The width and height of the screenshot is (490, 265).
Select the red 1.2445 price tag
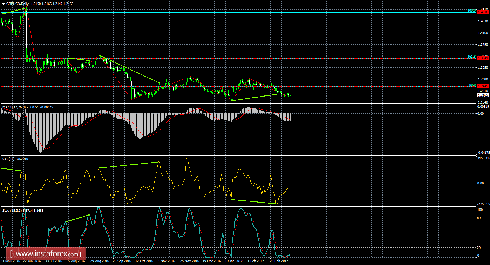(483, 86)
